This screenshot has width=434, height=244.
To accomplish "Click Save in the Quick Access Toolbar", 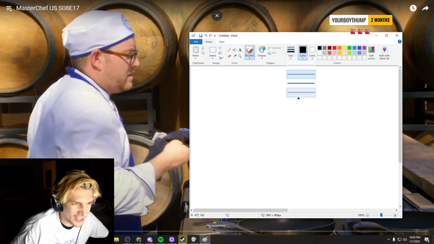I will (x=201, y=36).
